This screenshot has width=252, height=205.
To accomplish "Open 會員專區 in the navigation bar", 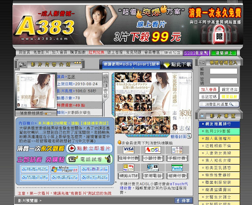I will 152,53.
